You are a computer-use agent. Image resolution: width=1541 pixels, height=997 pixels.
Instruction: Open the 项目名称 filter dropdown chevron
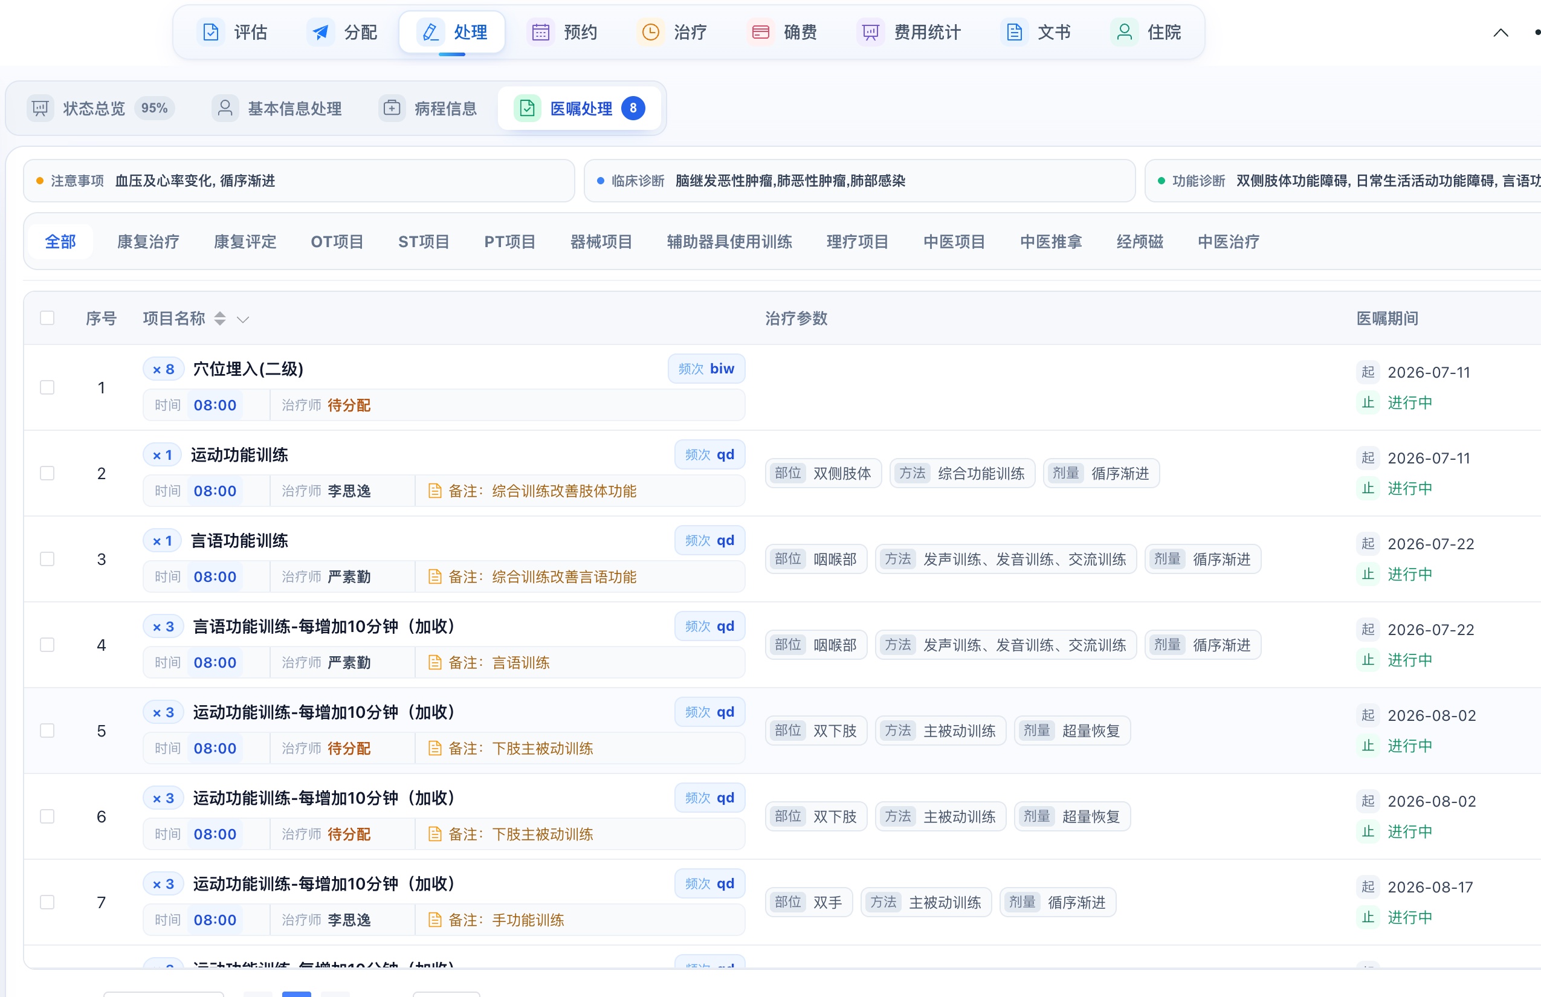(243, 319)
